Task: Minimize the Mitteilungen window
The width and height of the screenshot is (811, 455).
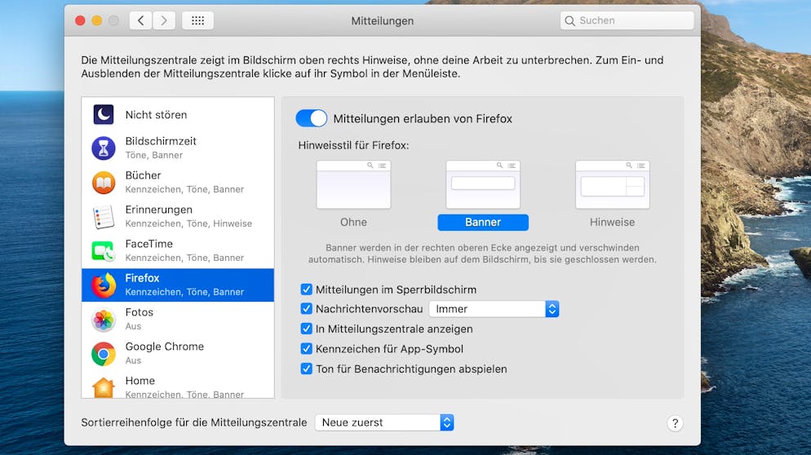Action: [97, 20]
